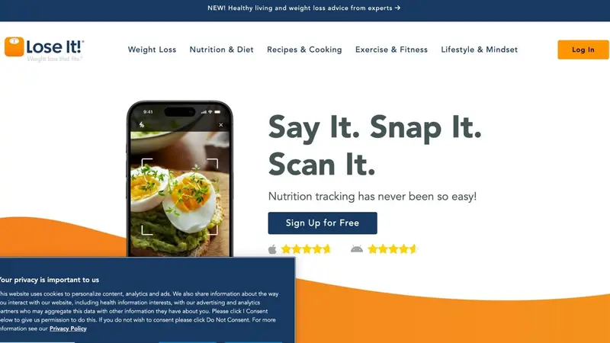Click the Lose It! orange scale logo
The height and width of the screenshot is (343, 610).
click(14, 46)
